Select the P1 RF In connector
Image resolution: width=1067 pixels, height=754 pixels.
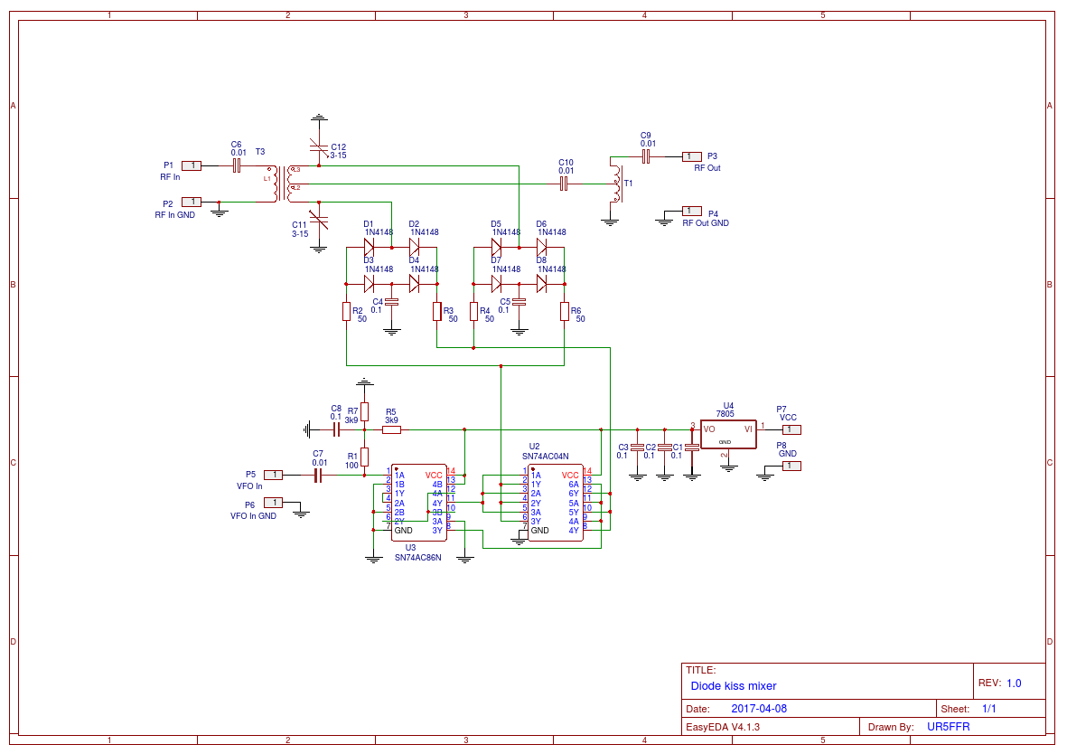(192, 165)
